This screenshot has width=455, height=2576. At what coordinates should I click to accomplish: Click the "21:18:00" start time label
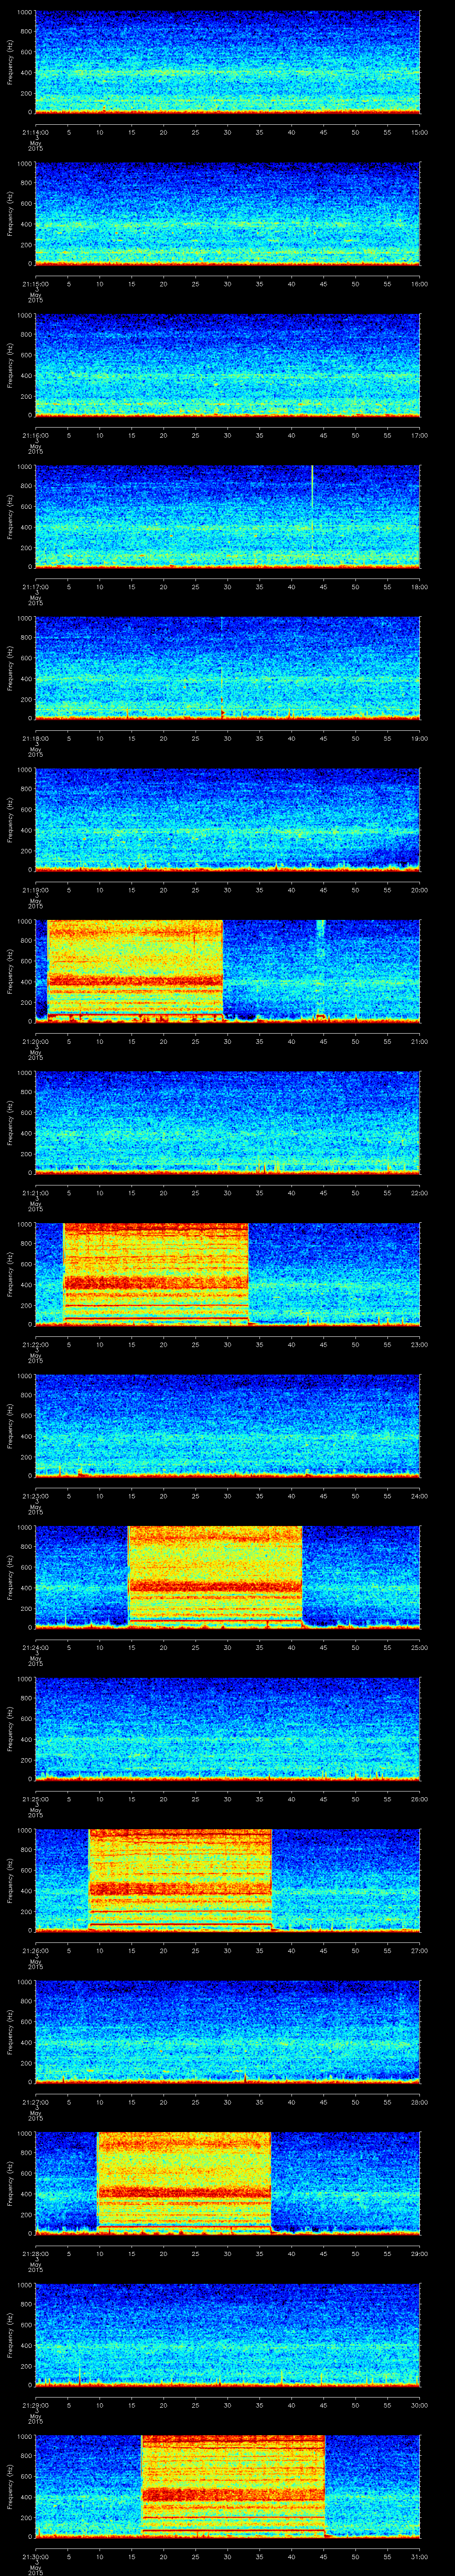pyautogui.click(x=35, y=738)
